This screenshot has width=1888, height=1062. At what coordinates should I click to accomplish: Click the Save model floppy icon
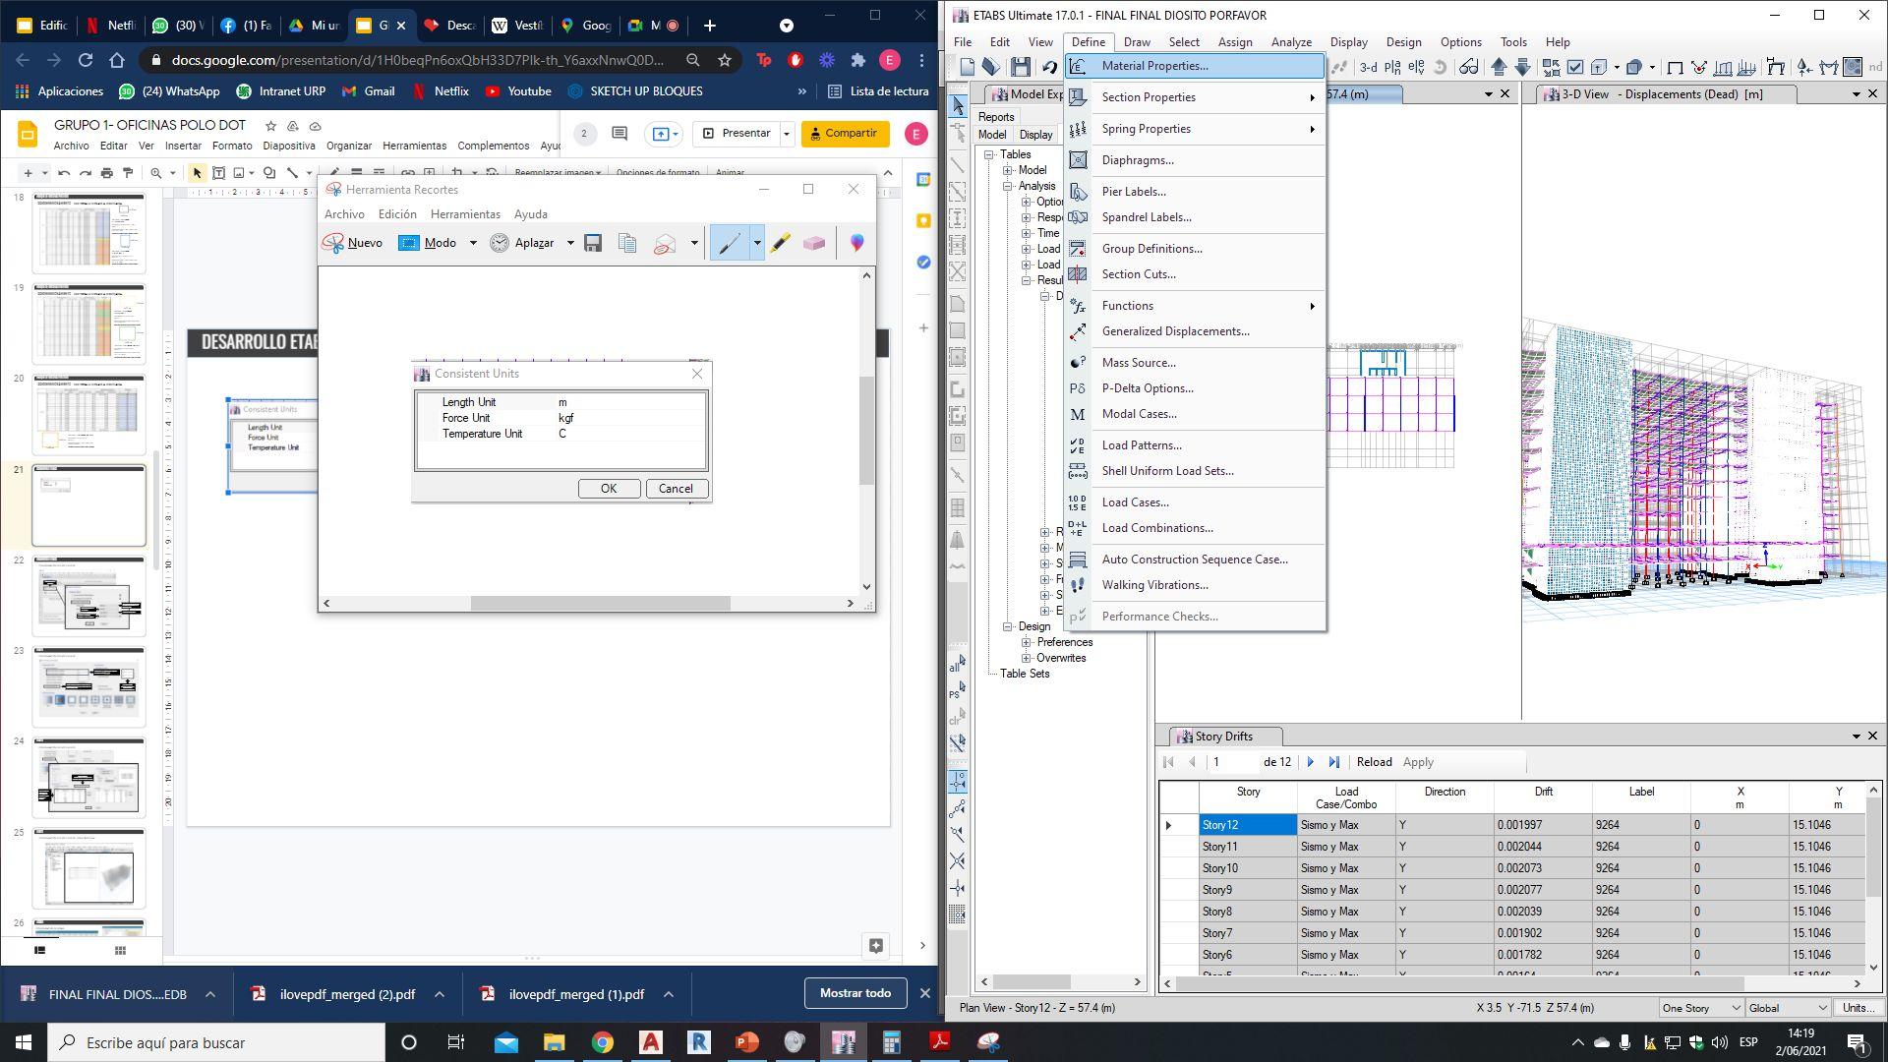tap(1021, 67)
